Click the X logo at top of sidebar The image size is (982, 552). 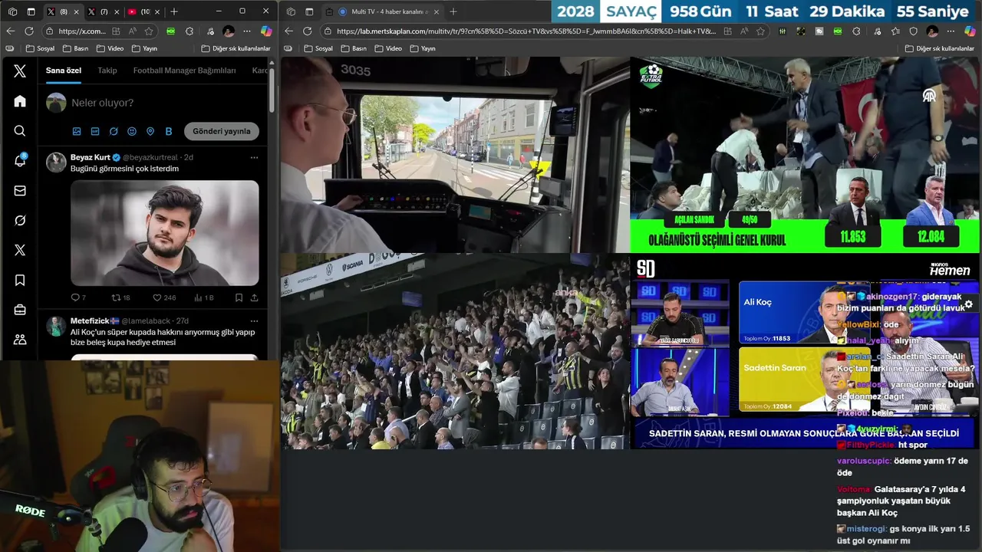20,71
